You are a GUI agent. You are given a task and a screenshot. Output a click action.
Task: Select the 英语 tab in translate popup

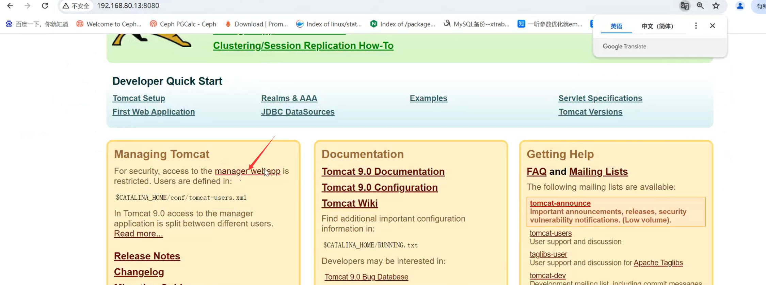616,26
